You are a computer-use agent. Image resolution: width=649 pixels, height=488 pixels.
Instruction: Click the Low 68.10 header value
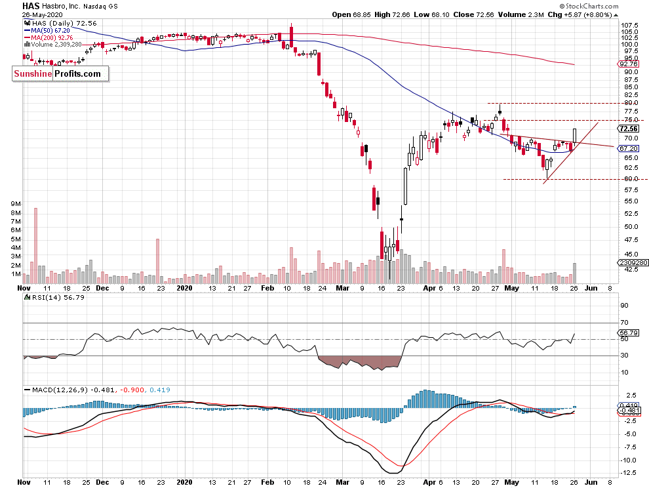pos(431,14)
